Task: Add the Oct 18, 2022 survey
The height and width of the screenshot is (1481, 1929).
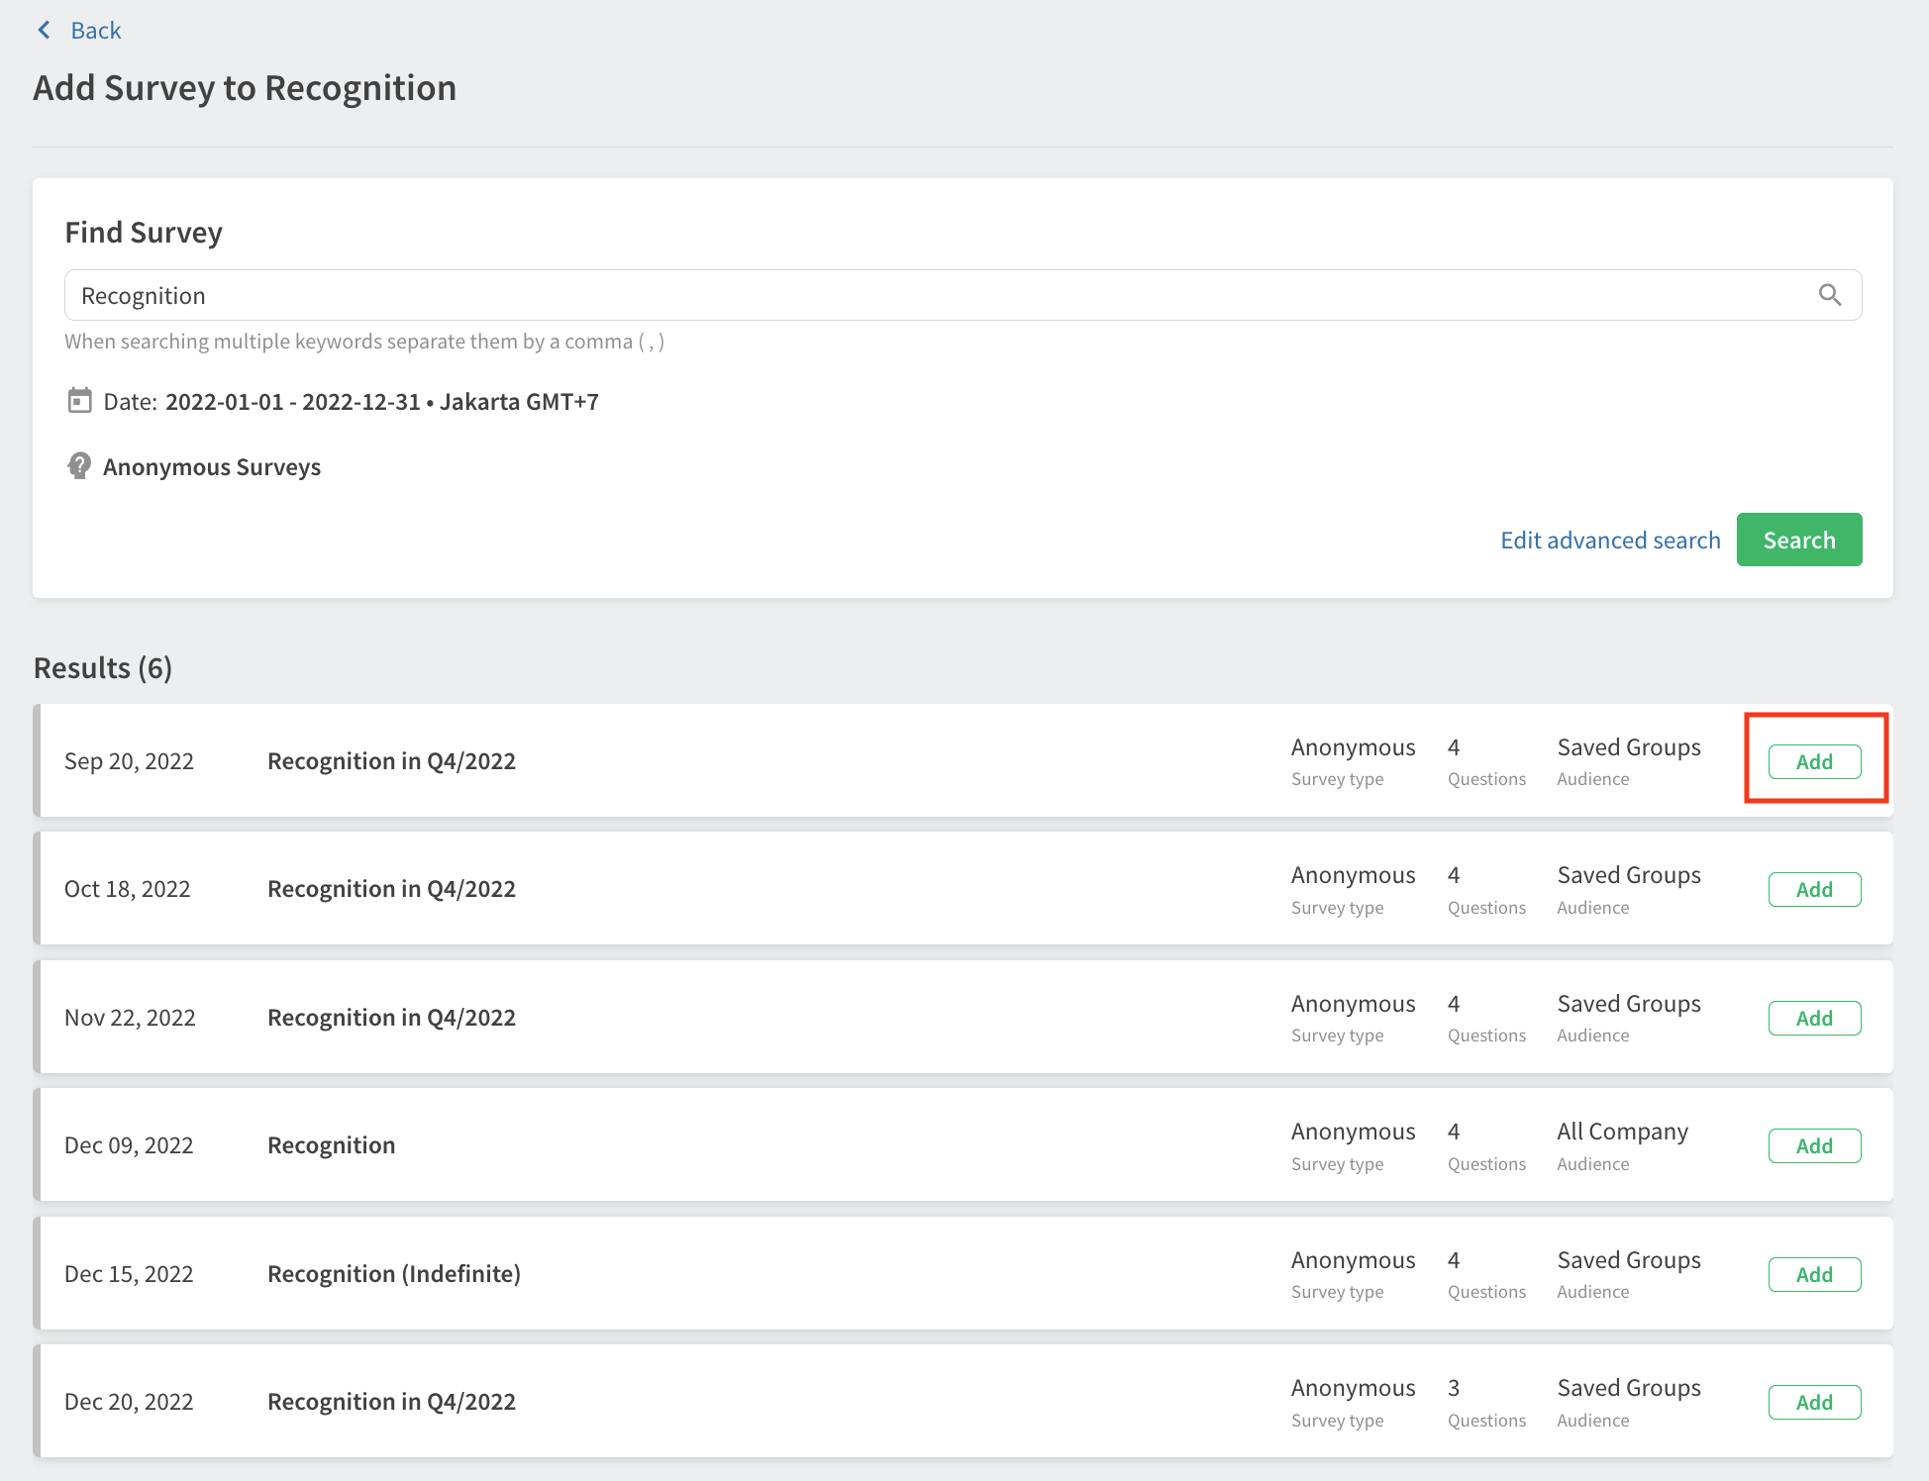Action: coord(1813,889)
